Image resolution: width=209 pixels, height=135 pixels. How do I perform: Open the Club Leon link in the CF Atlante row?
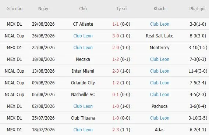pyautogui.click(x=160, y=24)
